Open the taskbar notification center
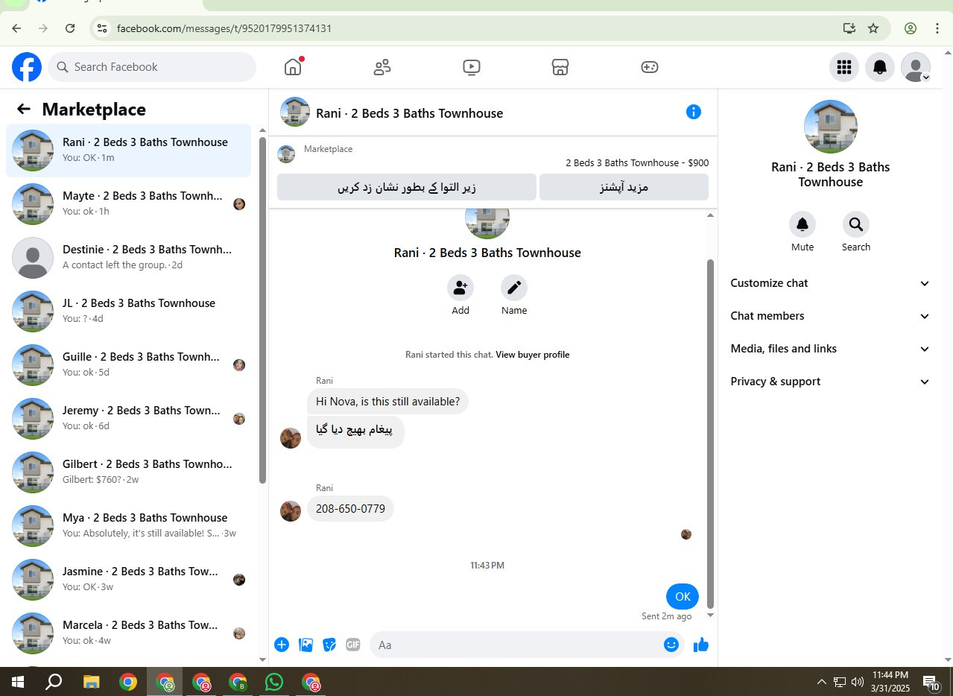Viewport: 953px width, 696px height. click(931, 682)
